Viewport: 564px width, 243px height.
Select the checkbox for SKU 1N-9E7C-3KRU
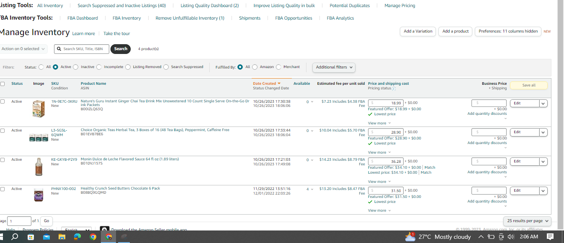(3, 101)
